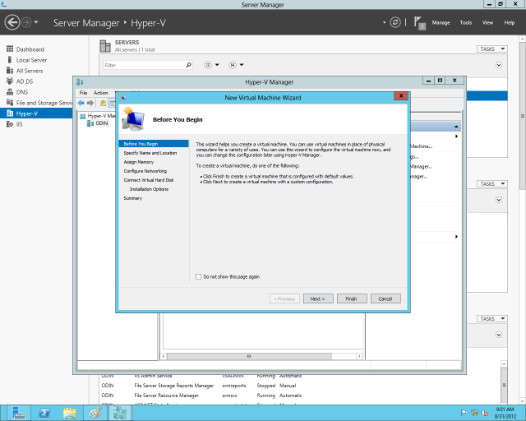Toggle the lowest section chevron near the services list

(x=499, y=335)
